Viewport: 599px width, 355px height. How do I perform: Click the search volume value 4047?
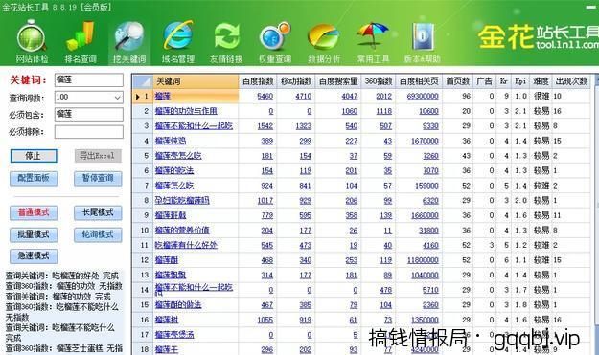(x=350, y=96)
